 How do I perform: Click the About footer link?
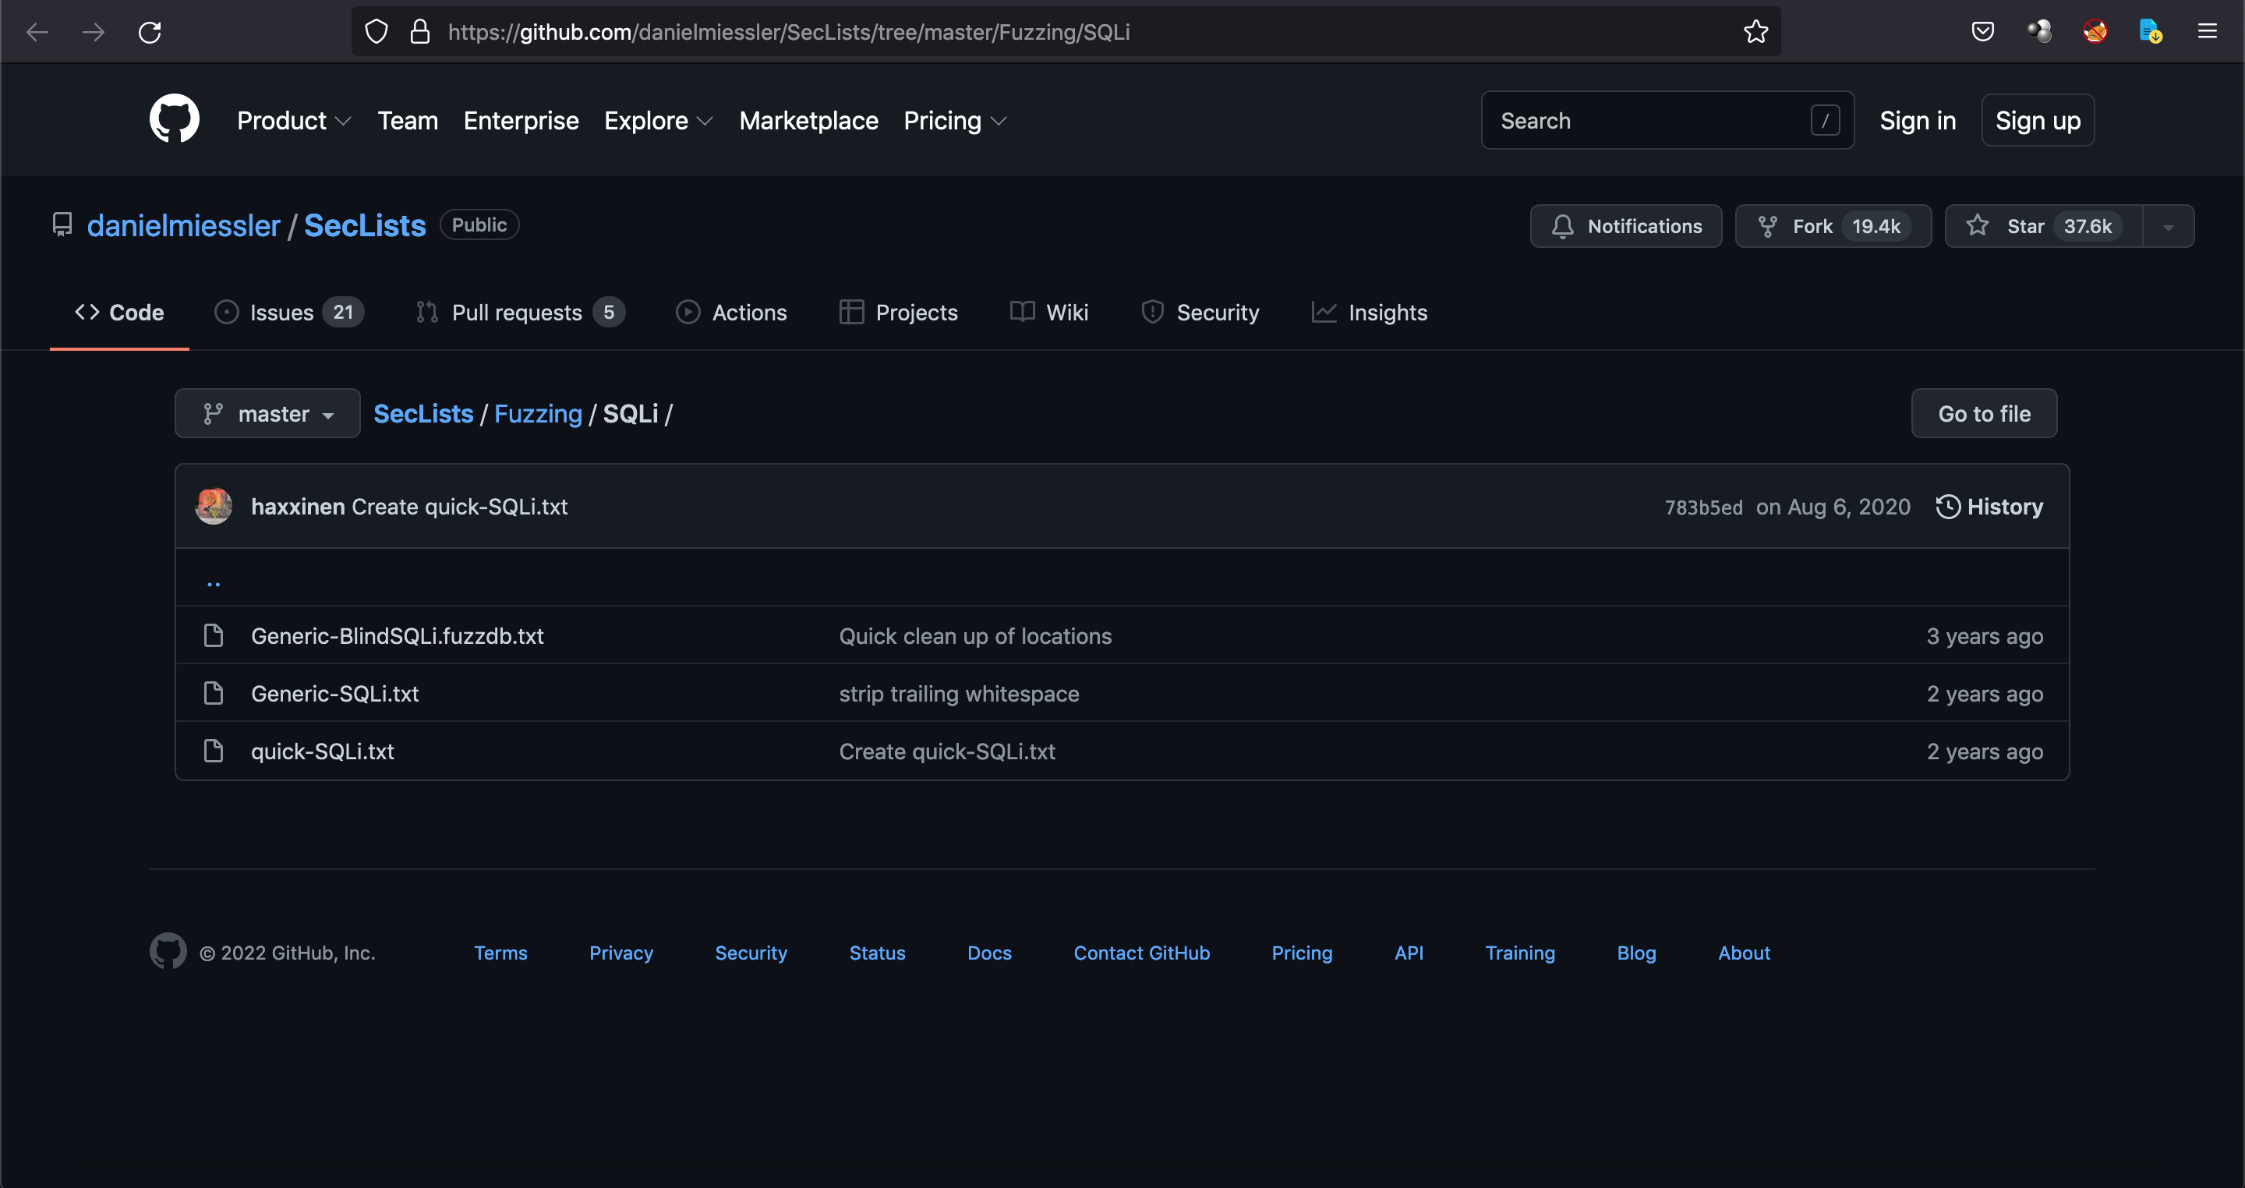(x=1744, y=953)
